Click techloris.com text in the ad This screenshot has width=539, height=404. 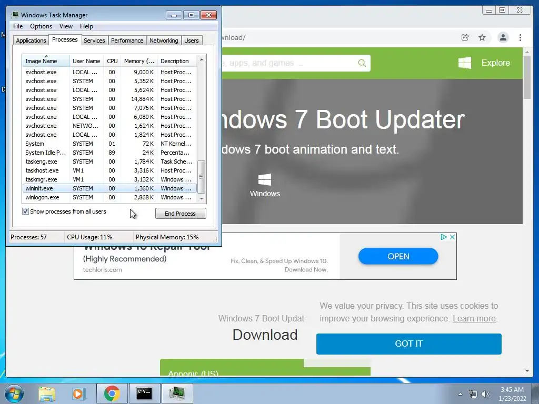coord(103,270)
